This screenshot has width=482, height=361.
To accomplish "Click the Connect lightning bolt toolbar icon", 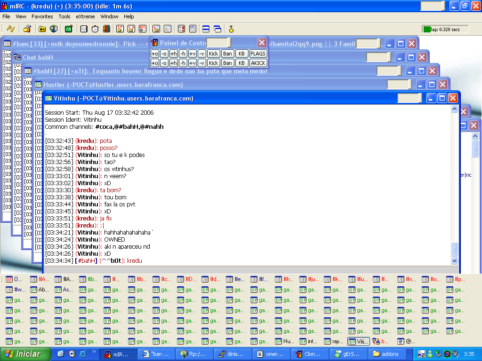I will click(x=10, y=29).
